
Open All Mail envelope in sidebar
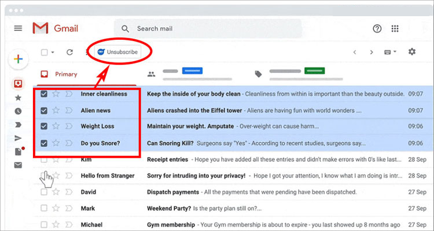click(18, 165)
